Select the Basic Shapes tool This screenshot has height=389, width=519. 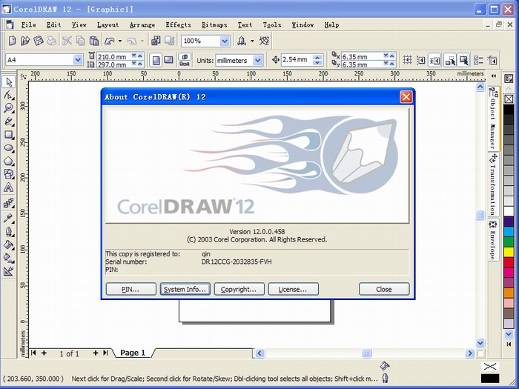pyautogui.click(x=9, y=174)
